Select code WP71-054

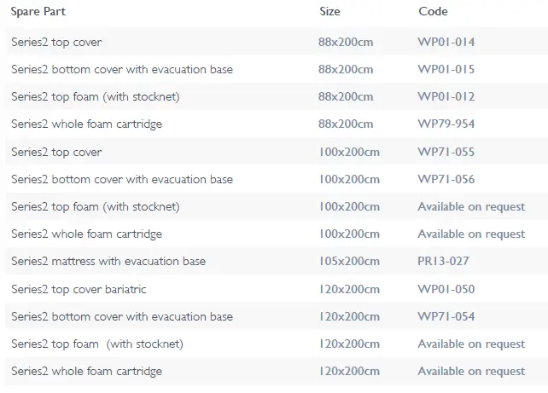(x=446, y=316)
